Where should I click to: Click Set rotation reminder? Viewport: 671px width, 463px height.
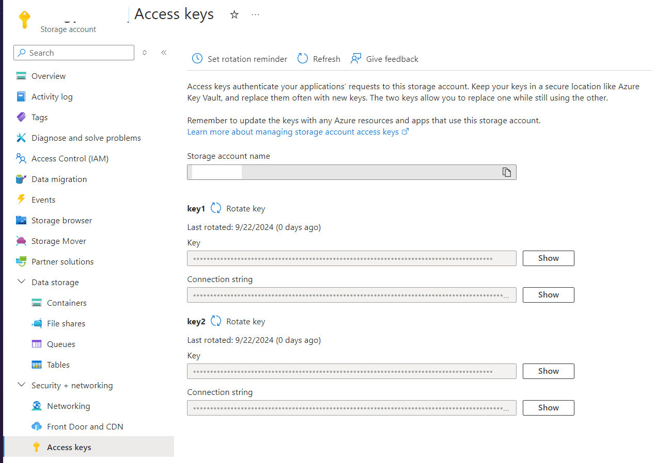pos(247,59)
